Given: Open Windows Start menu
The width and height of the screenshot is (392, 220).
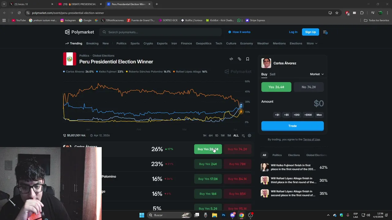Looking at the screenshot, I should (x=142, y=215).
